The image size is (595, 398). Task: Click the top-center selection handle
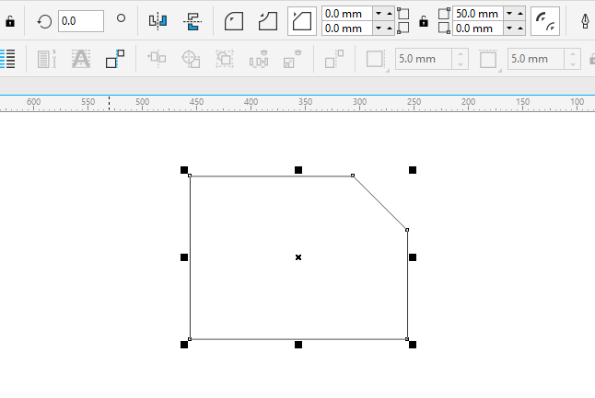298,170
